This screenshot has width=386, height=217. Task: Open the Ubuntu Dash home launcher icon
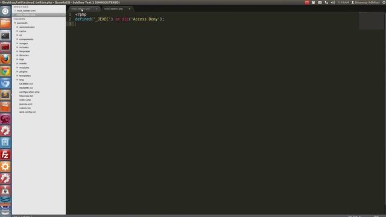tap(5, 11)
